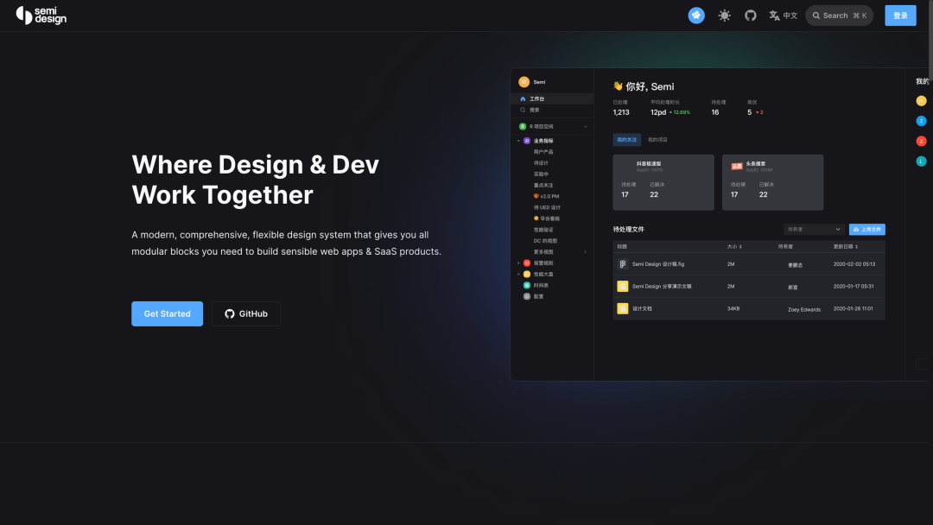The image size is (933, 525).
Task: Switch language to 中文
Action: click(x=783, y=16)
